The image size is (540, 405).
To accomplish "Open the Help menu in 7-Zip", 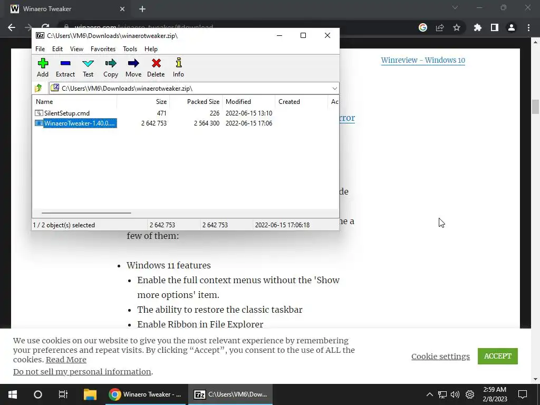I will (151, 49).
